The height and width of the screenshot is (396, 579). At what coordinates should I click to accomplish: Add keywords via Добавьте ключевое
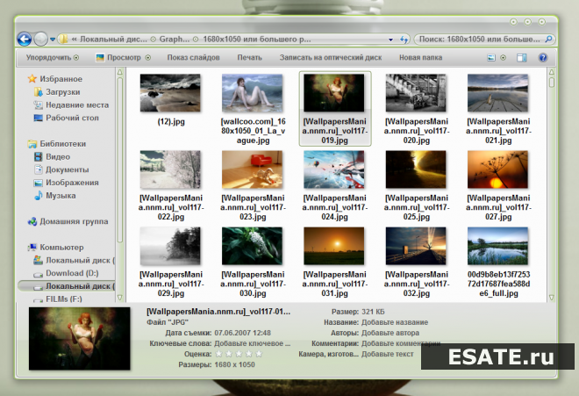coord(252,343)
